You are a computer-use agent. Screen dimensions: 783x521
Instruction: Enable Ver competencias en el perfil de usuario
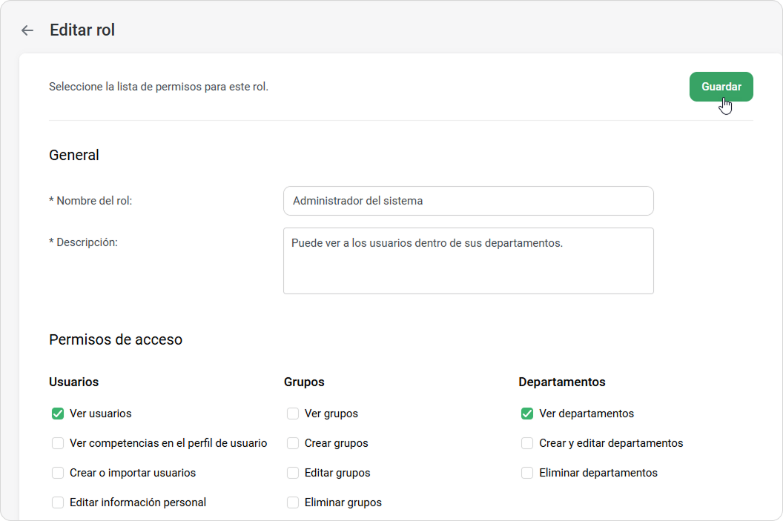click(58, 443)
